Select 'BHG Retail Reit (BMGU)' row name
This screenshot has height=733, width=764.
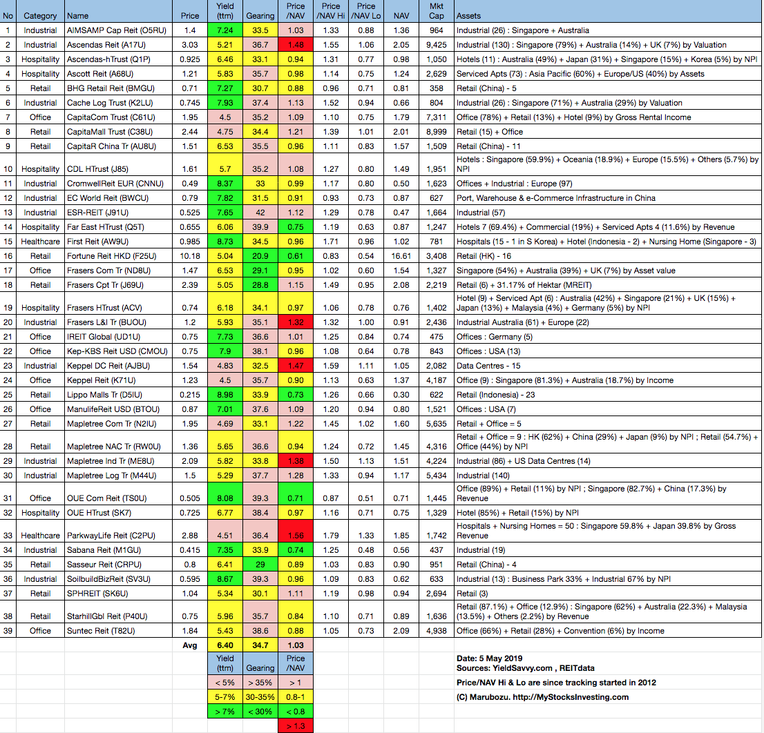coord(118,88)
